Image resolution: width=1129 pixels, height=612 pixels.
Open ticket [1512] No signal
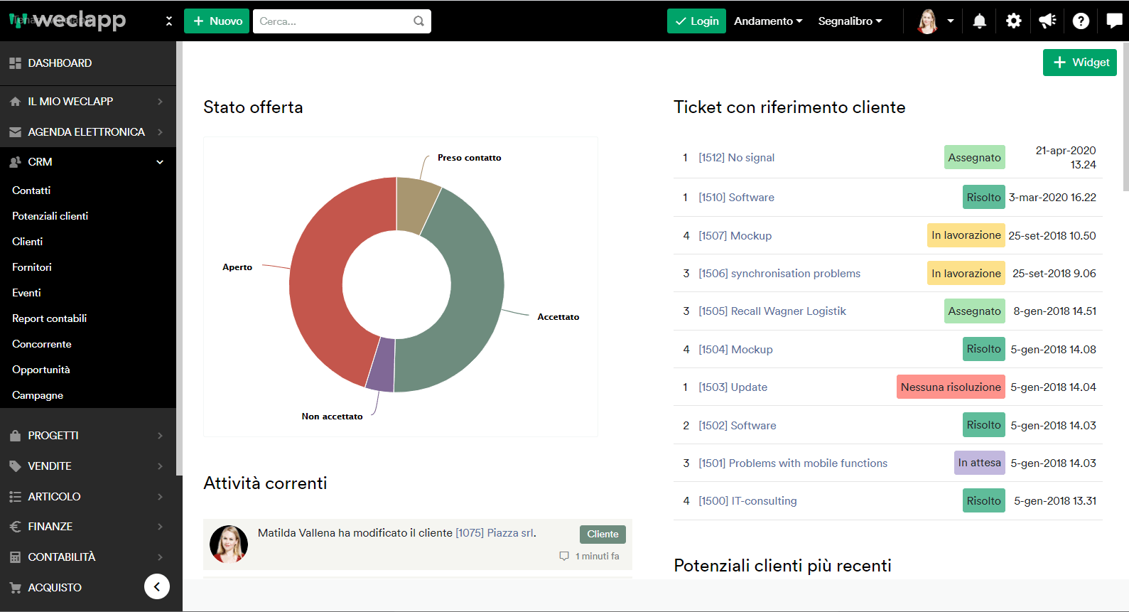[x=736, y=158]
